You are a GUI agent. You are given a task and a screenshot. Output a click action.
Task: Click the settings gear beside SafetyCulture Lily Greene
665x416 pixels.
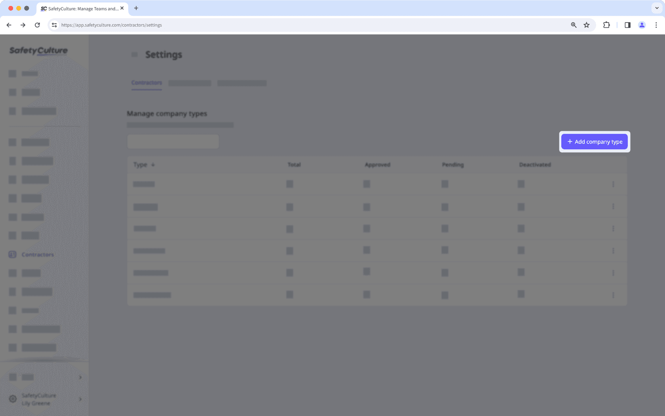point(12,399)
